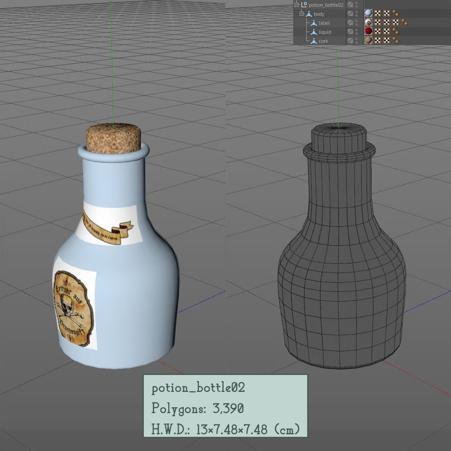Select the Phong tag on cork

click(396, 40)
